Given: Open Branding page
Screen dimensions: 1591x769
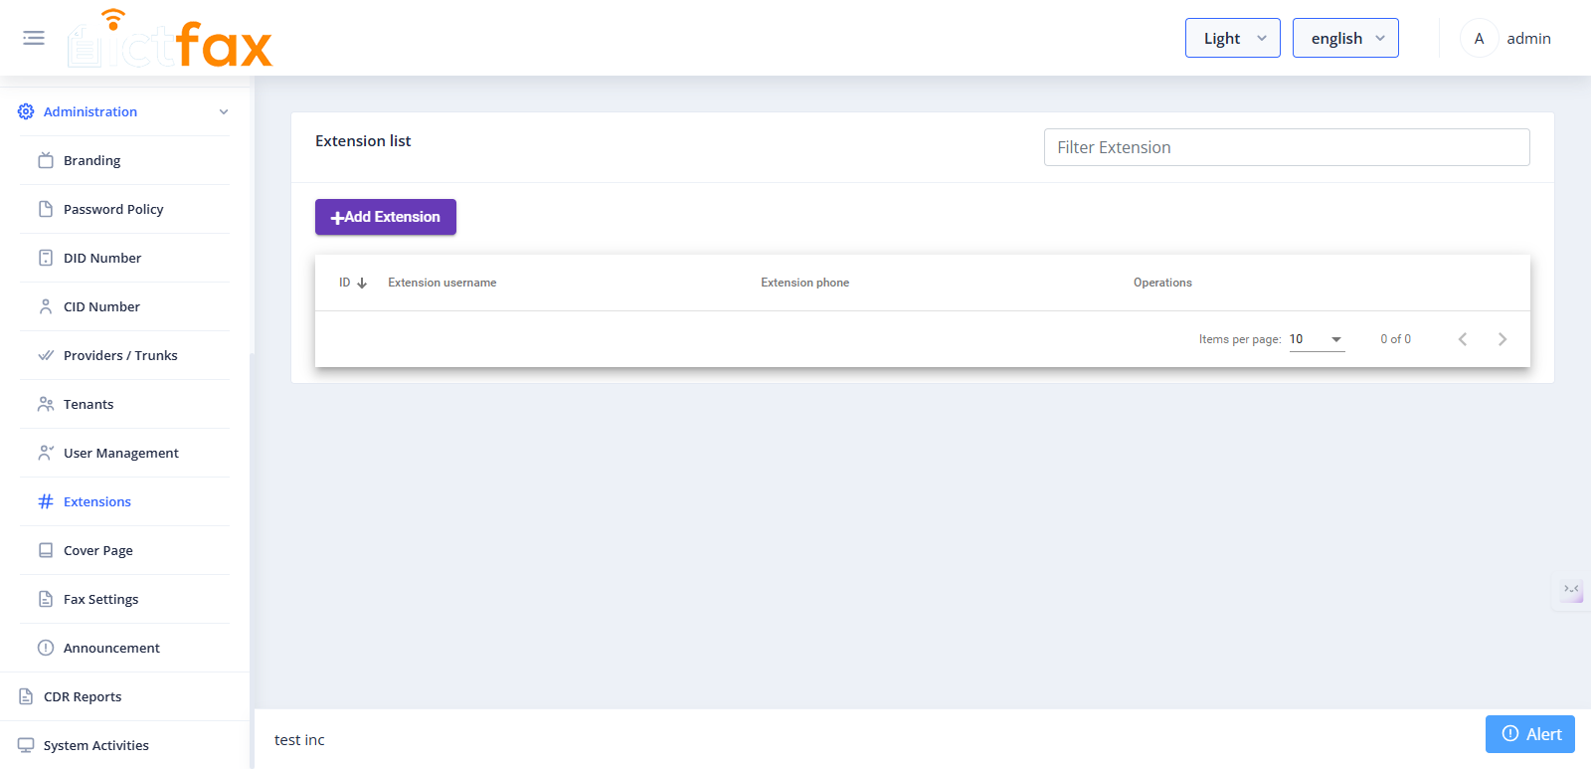Looking at the screenshot, I should point(125,160).
